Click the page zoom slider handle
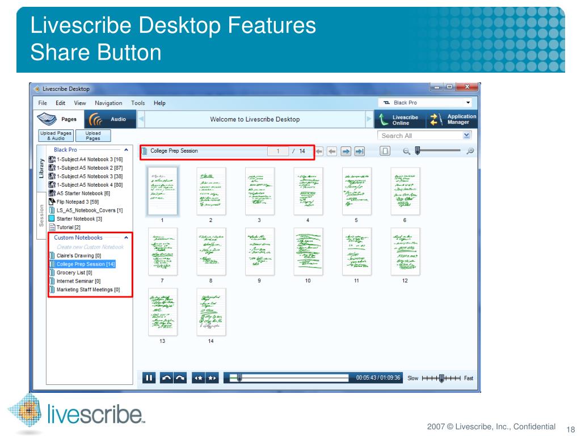 coord(418,150)
